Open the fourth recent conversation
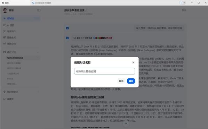208x129 pixels. point(13,74)
